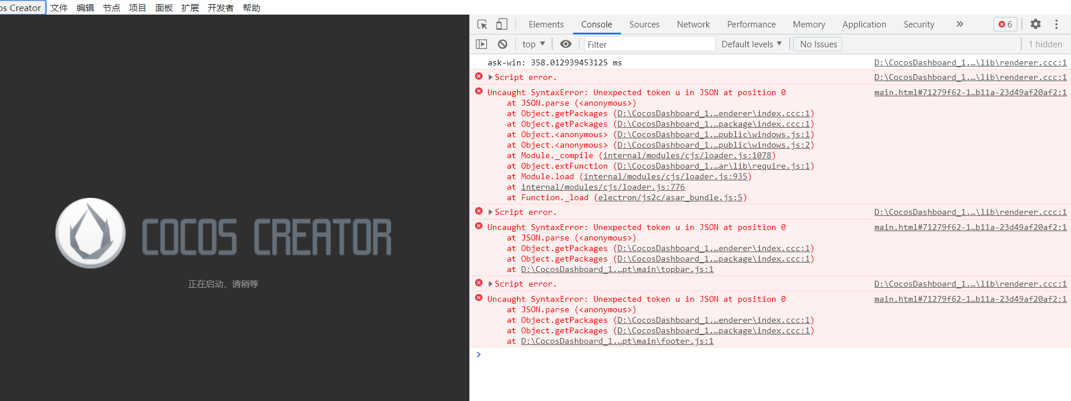The image size is (1071, 401).
Task: Expand the first Script error entry
Action: pos(491,77)
